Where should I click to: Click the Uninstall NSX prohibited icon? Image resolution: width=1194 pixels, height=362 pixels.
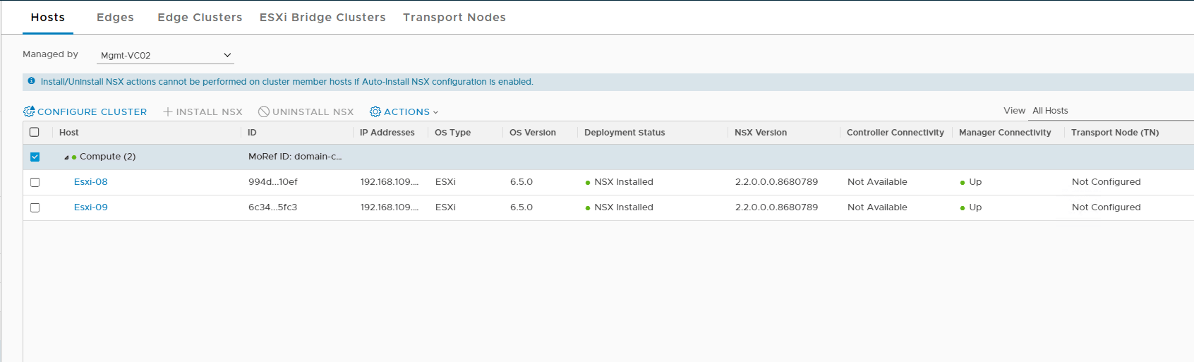coord(264,111)
